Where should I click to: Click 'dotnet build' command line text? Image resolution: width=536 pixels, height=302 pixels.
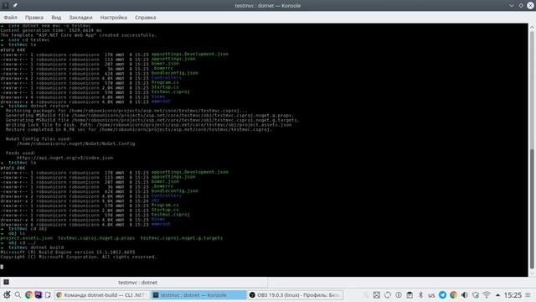pos(47,247)
